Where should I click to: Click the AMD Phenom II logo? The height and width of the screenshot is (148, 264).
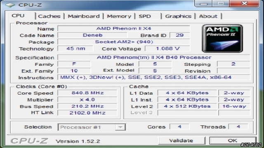(x=222, y=38)
